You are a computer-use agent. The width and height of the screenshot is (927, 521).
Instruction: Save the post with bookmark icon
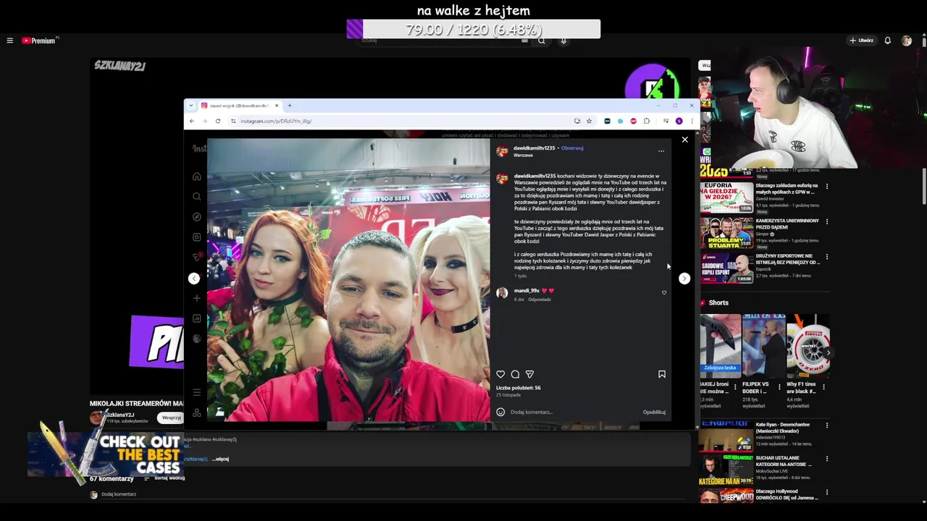pos(661,374)
